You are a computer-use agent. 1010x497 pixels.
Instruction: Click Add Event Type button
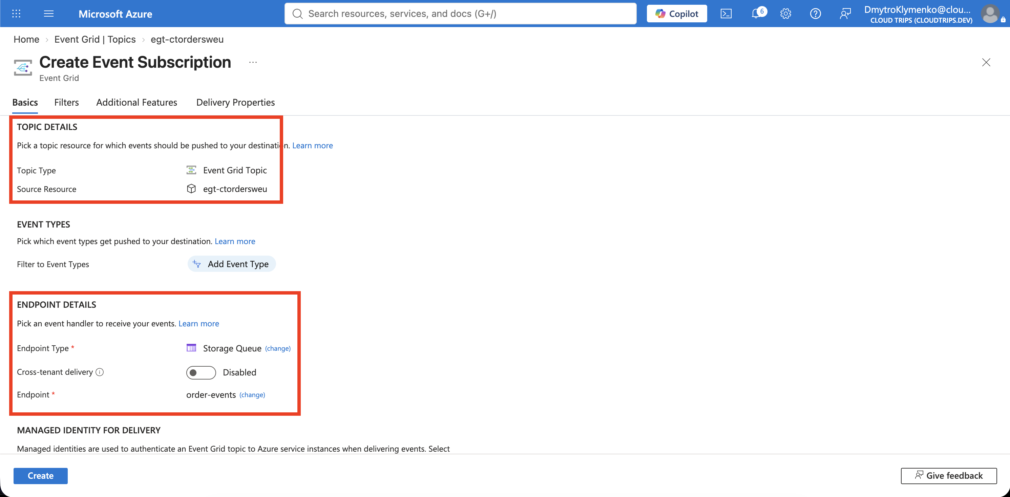(231, 264)
